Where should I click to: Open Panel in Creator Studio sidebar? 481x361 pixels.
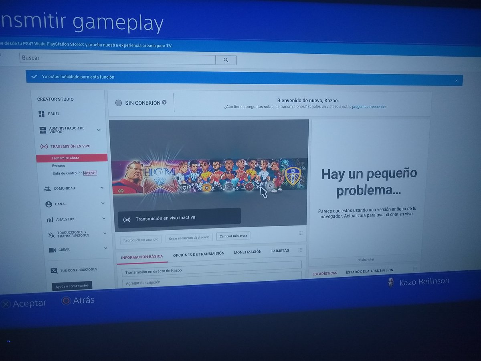(x=54, y=114)
